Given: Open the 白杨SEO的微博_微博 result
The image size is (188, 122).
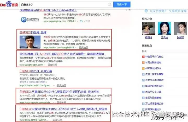Looking at the screenshot, I should [x=33, y=32].
